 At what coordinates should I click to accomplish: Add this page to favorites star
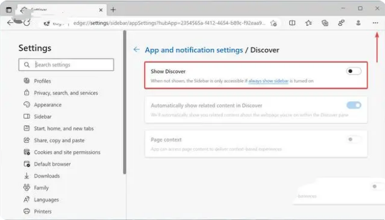click(274, 24)
